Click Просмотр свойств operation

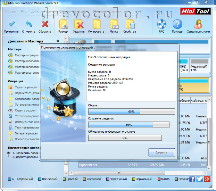click(24, 139)
